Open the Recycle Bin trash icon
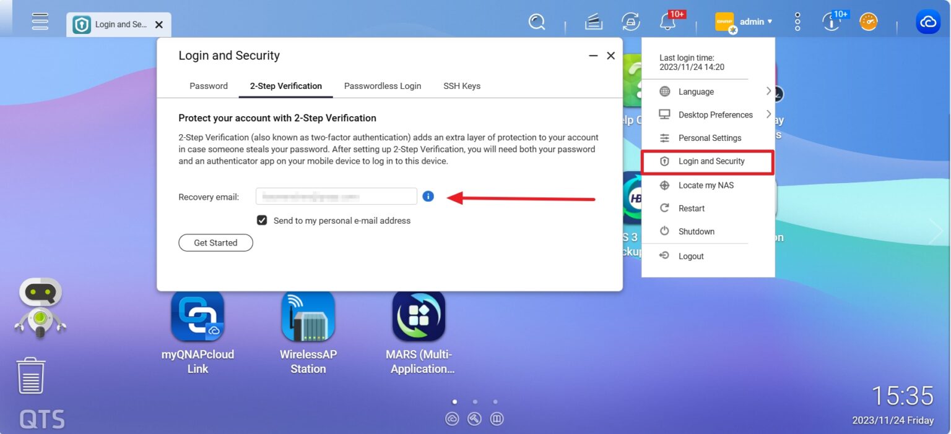The height and width of the screenshot is (434, 951). (30, 375)
